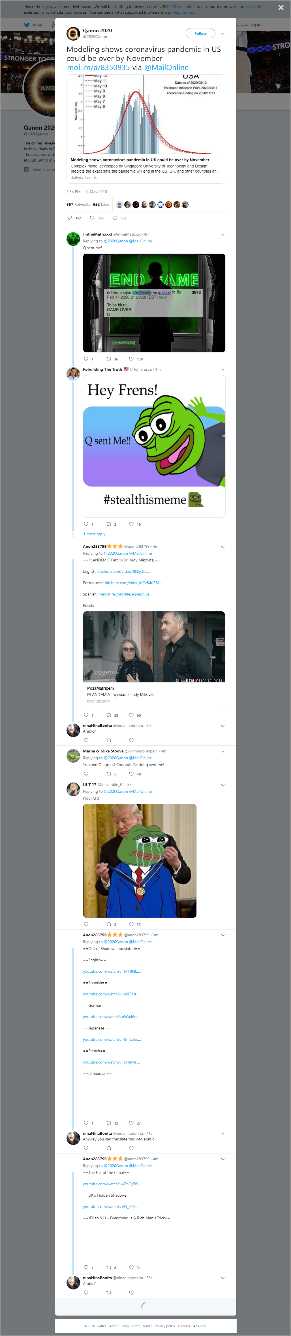View the 357 Retweets list
291x1336 pixels.
tap(78, 204)
